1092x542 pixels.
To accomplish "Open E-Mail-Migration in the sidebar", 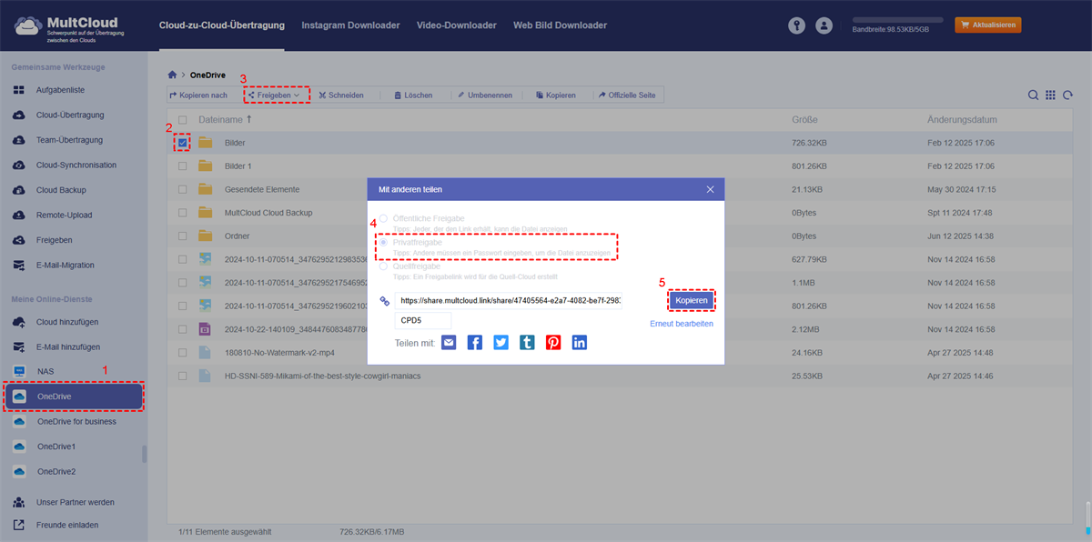I will point(66,266).
